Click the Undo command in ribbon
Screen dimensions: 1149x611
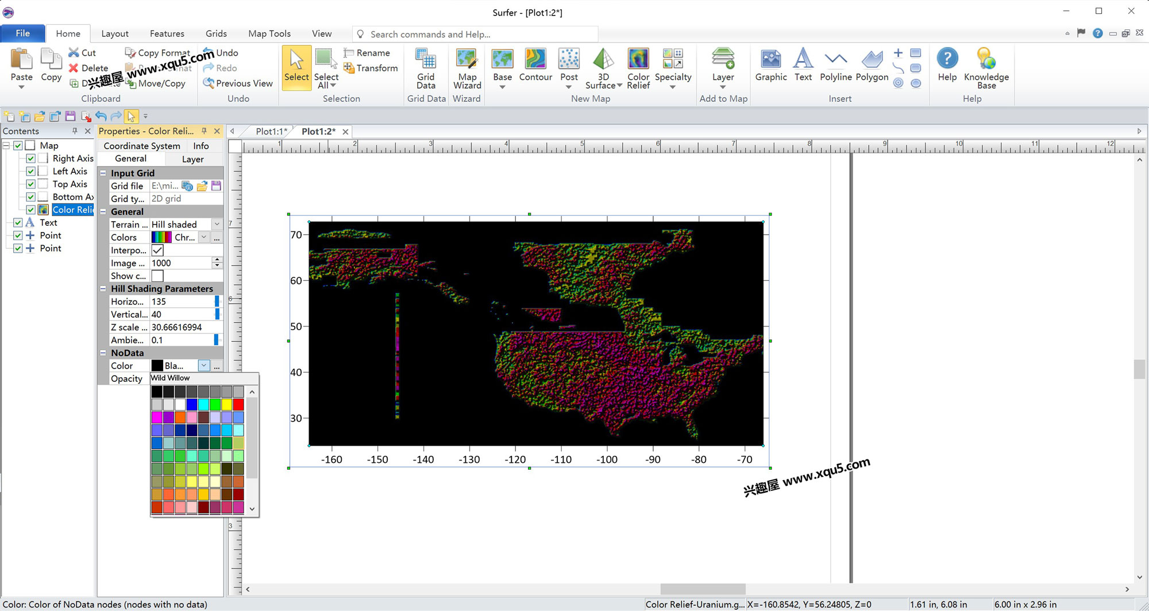point(221,53)
